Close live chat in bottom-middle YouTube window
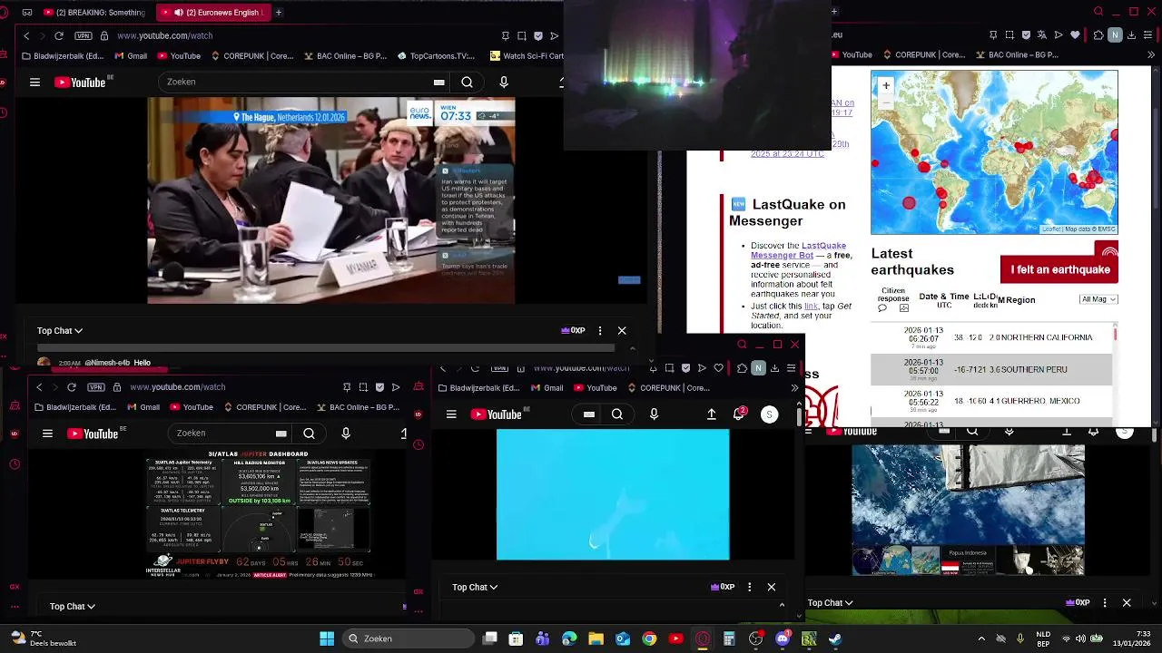Screen dimensions: 1162x653 coord(772,587)
